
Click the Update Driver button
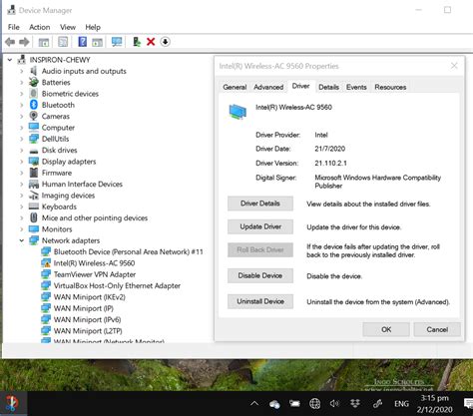pyautogui.click(x=260, y=226)
